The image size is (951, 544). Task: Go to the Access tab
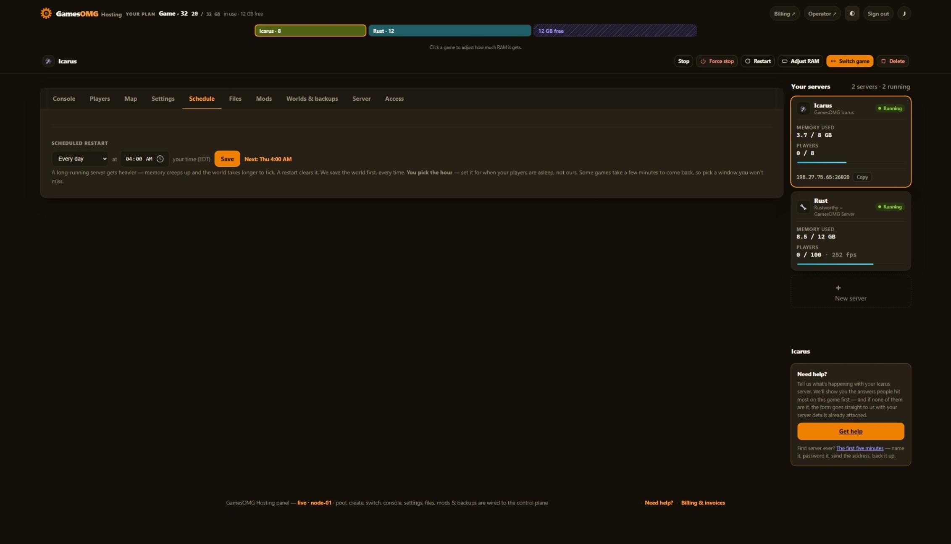coord(394,99)
